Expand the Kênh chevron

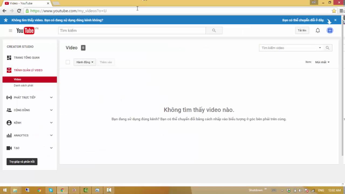click(x=51, y=123)
